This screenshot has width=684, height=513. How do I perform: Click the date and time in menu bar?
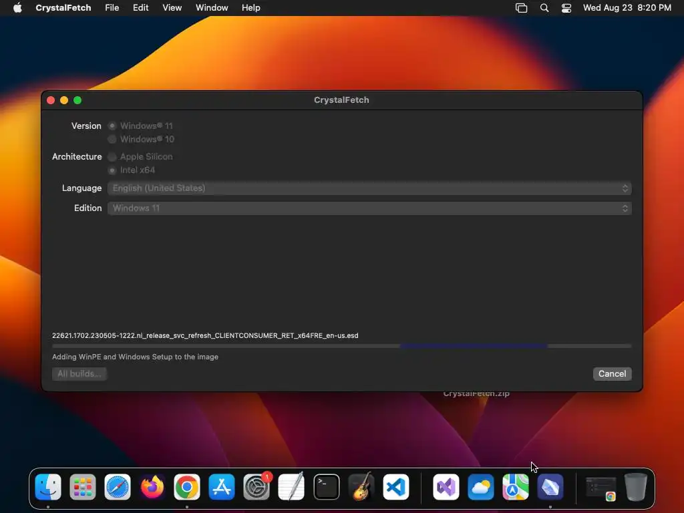(627, 8)
